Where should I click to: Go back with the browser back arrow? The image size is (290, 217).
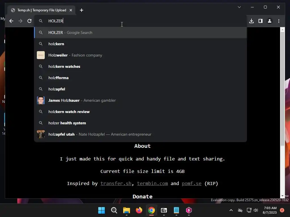pyautogui.click(x=11, y=21)
